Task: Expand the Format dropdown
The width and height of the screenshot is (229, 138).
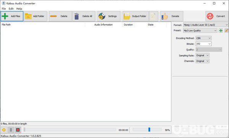Action: (x=206, y=25)
